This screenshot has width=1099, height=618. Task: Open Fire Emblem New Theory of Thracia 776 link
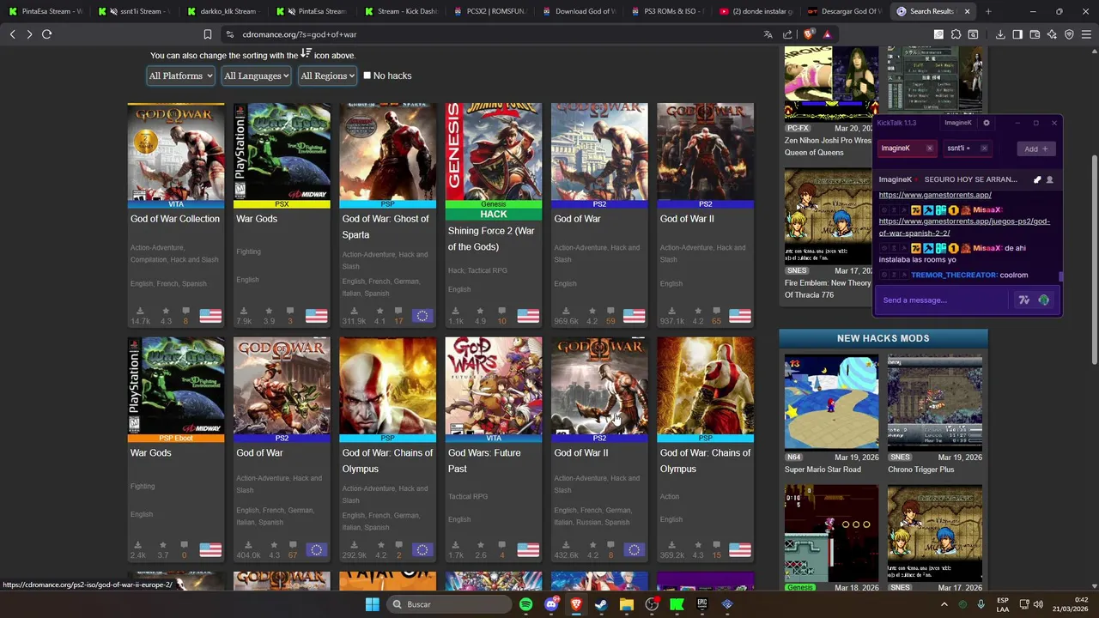pos(828,288)
